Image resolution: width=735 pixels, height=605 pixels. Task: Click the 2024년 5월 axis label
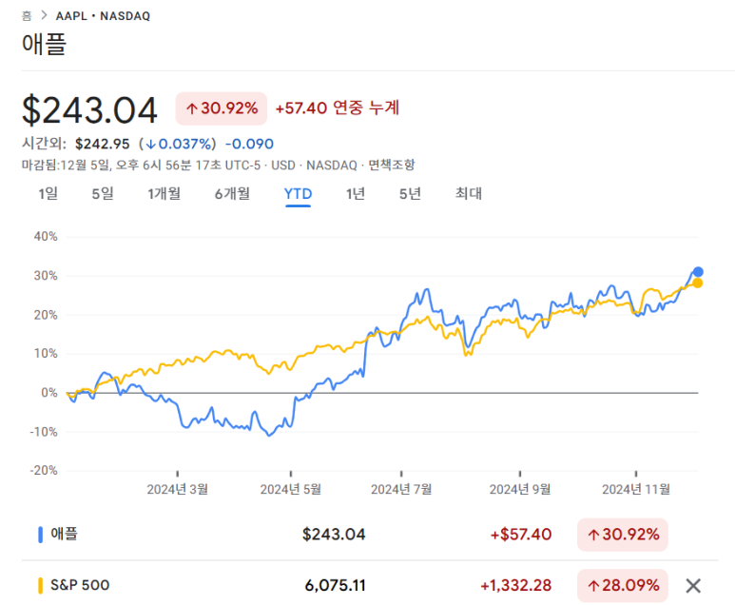point(291,490)
